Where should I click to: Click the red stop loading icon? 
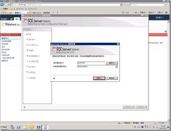point(128,5)
